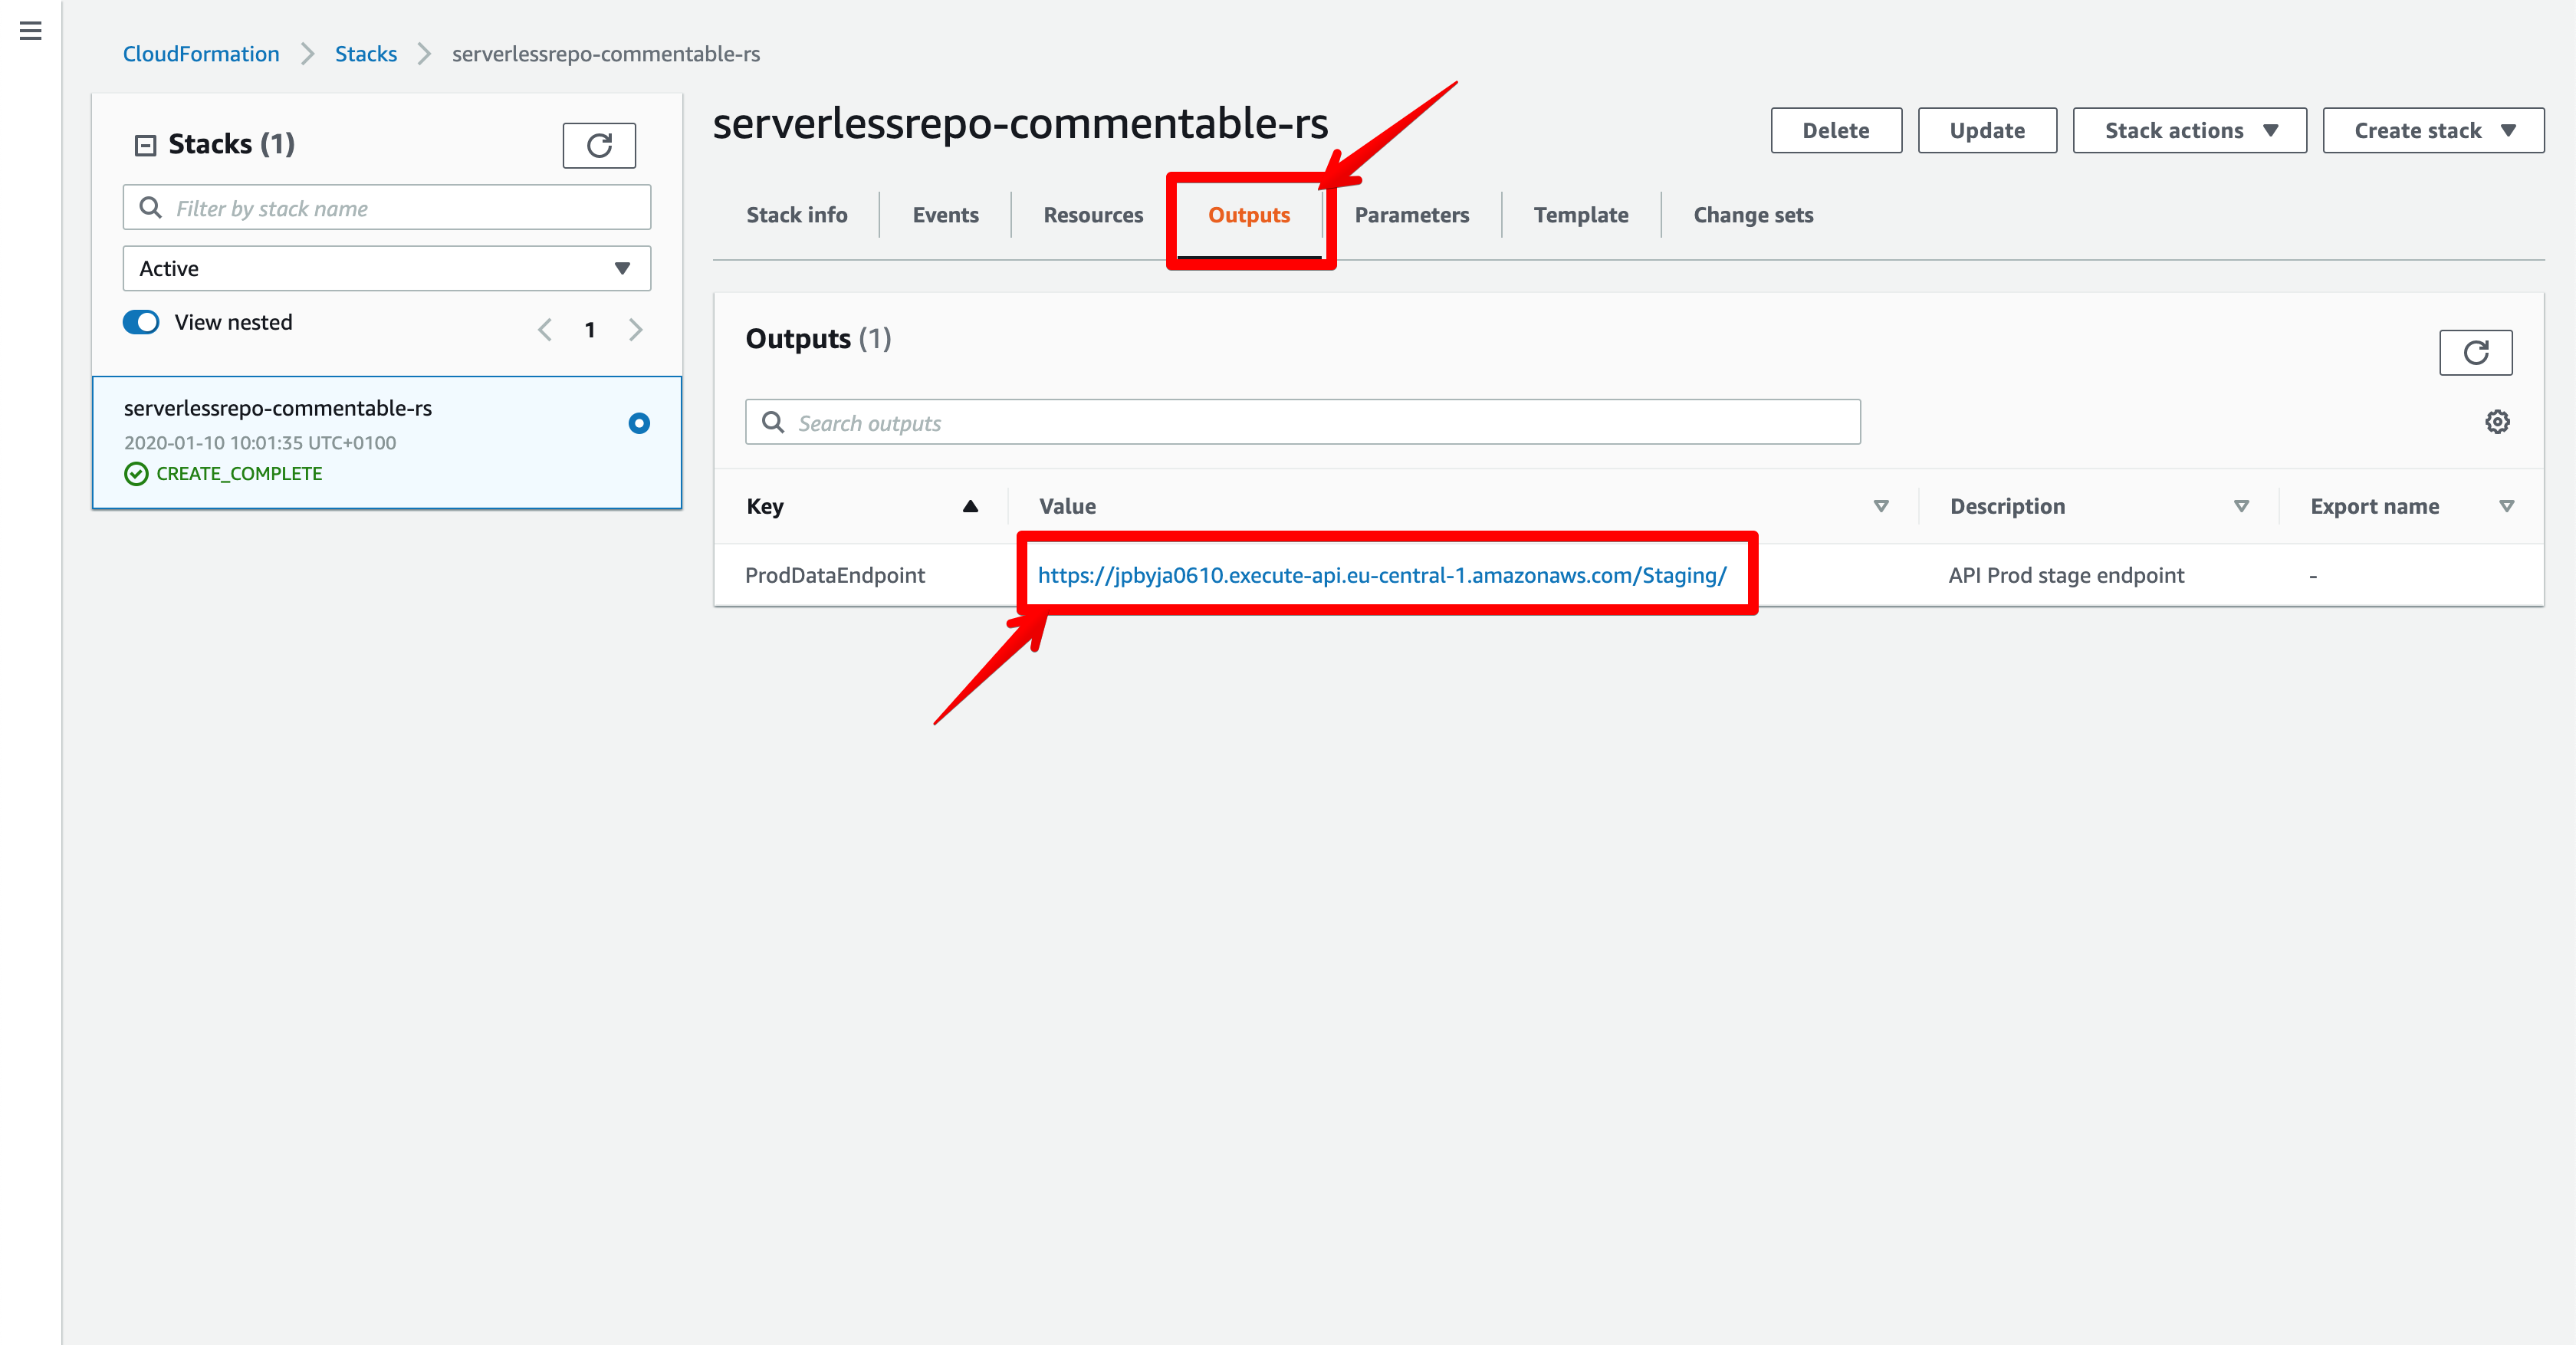
Task: Go to previous stacks page
Action: [545, 330]
